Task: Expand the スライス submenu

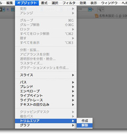Action: [46, 75]
